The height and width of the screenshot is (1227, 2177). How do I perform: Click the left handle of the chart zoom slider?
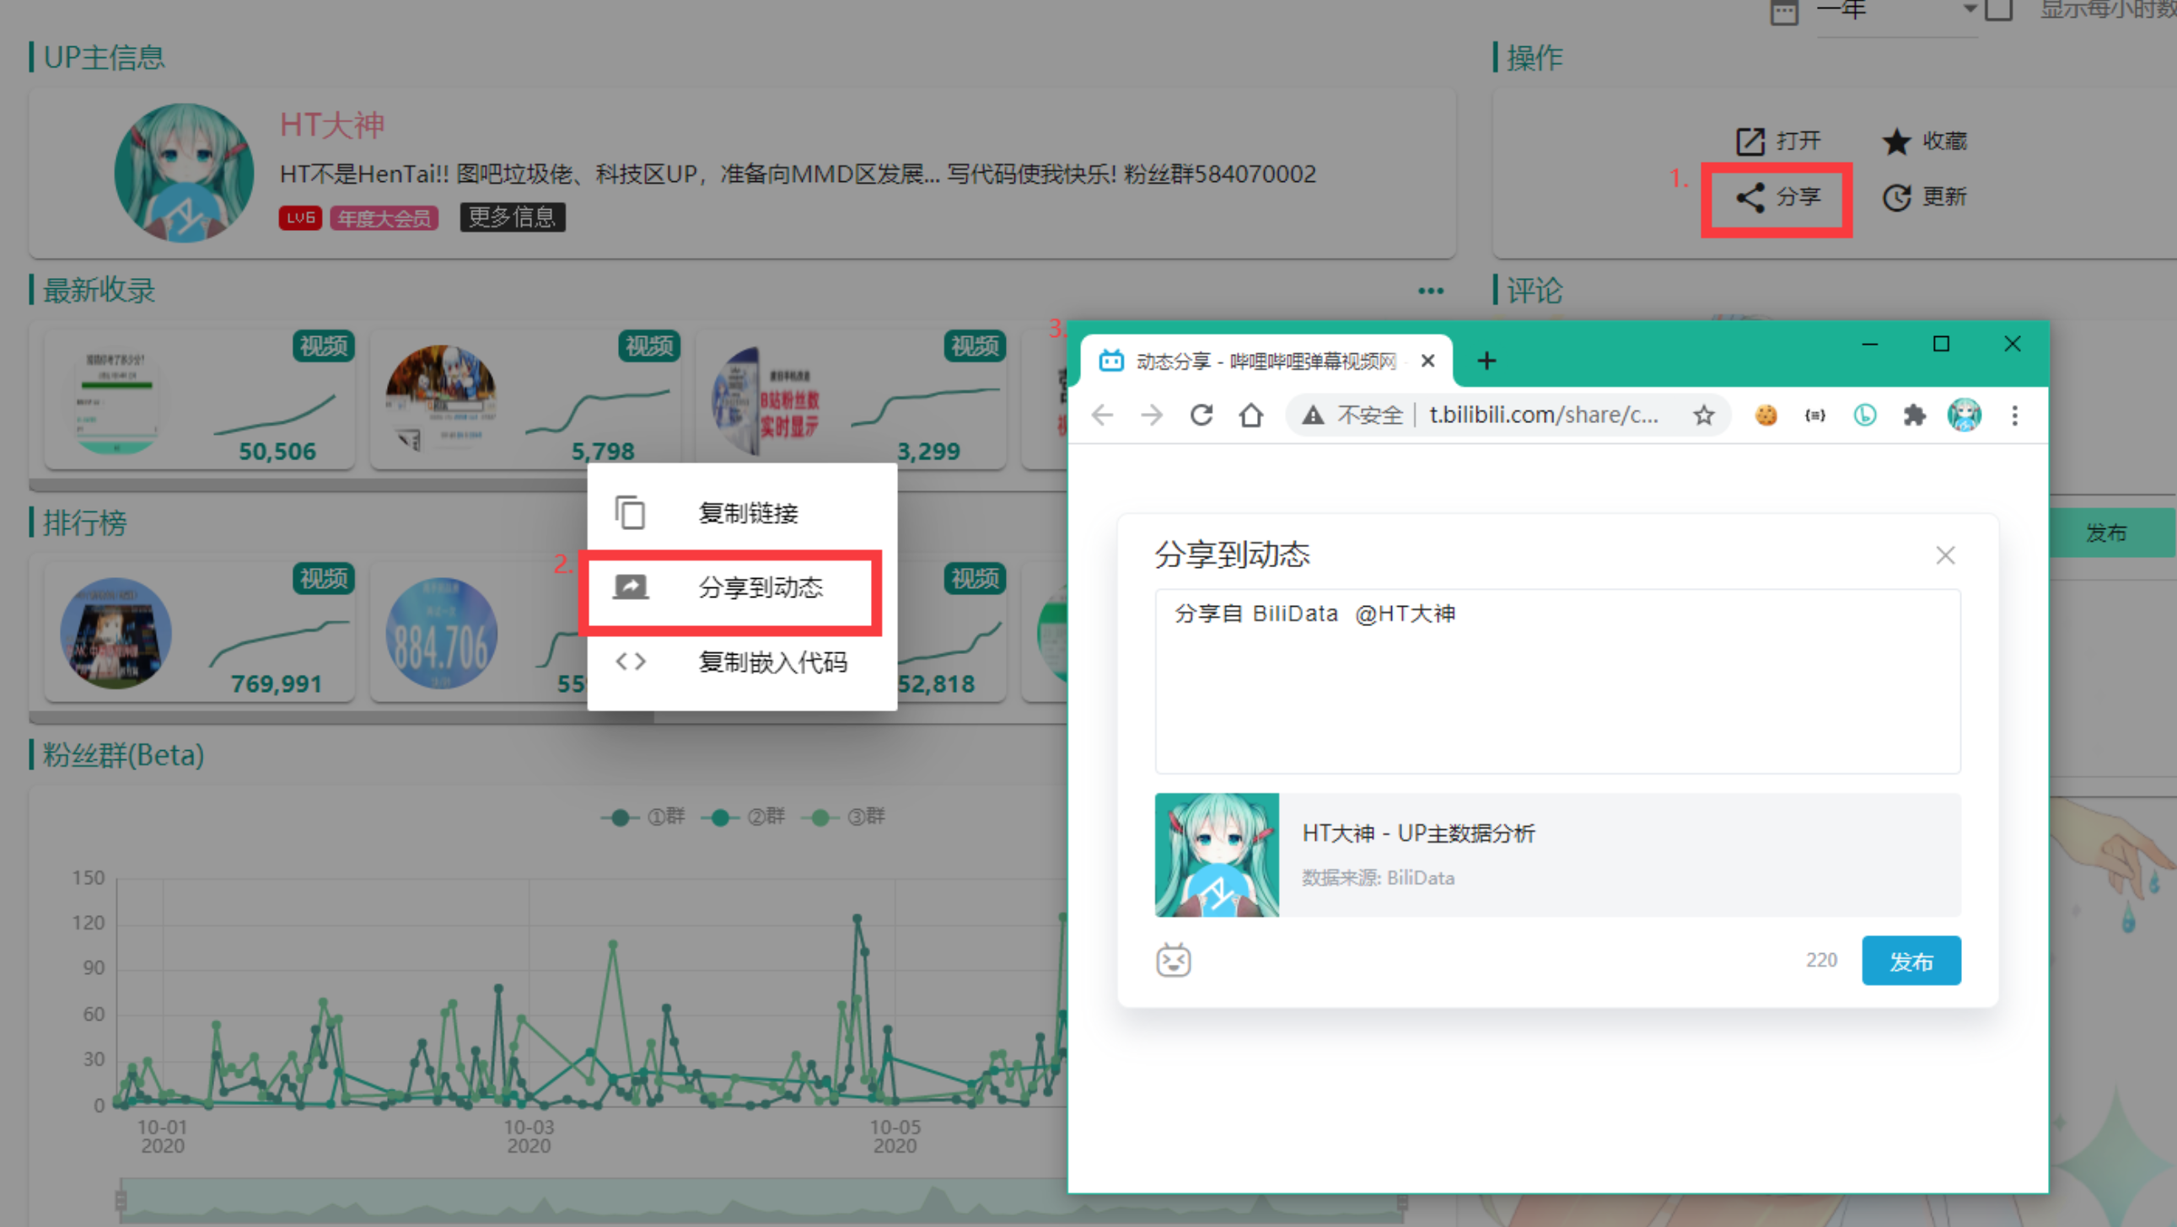121,1199
